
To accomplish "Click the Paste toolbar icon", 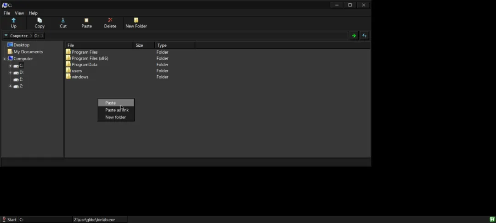I will [x=86, y=20].
